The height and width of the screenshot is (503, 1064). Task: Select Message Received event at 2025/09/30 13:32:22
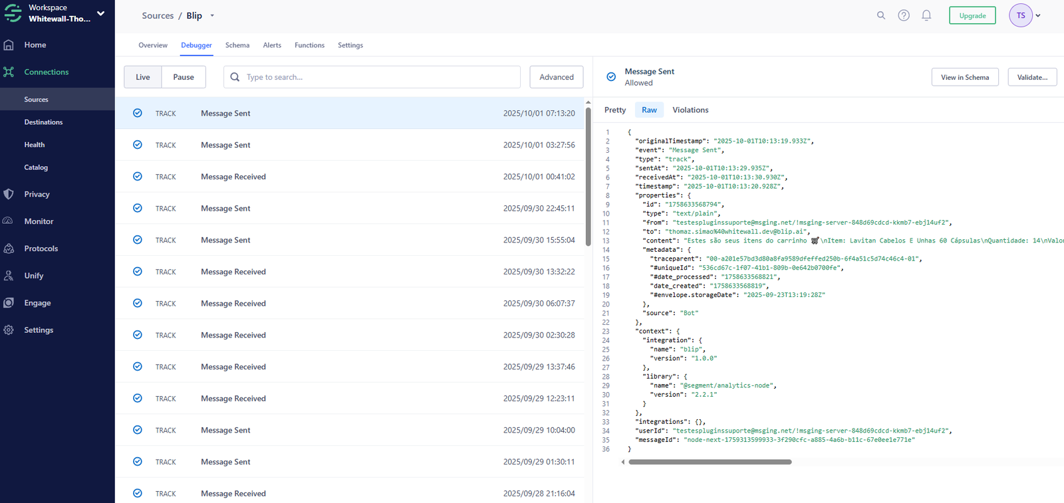[x=350, y=272]
